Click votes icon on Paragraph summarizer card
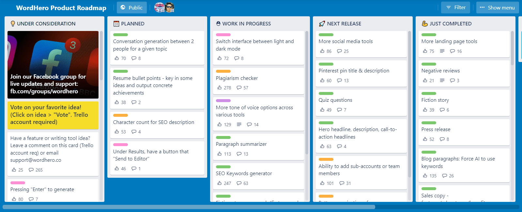Viewport: 522px width, 212px height. tap(220, 154)
